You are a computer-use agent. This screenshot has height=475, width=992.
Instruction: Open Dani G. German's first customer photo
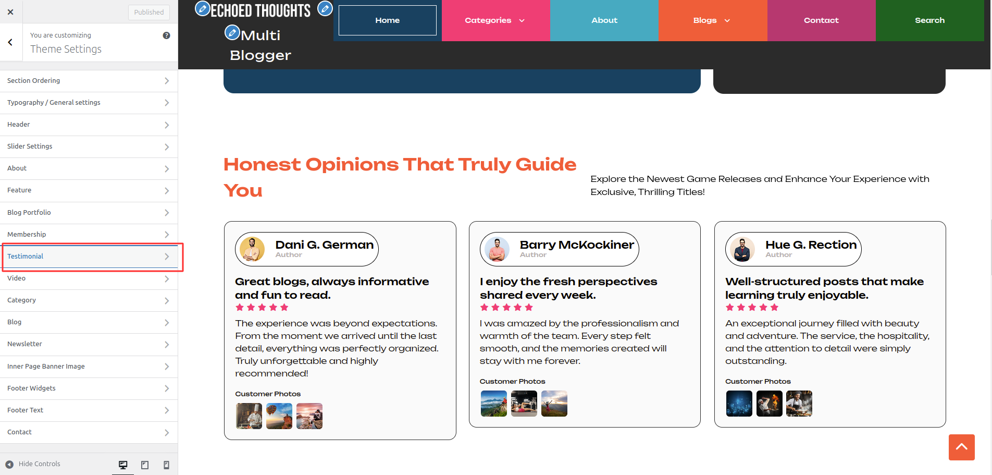click(x=249, y=416)
